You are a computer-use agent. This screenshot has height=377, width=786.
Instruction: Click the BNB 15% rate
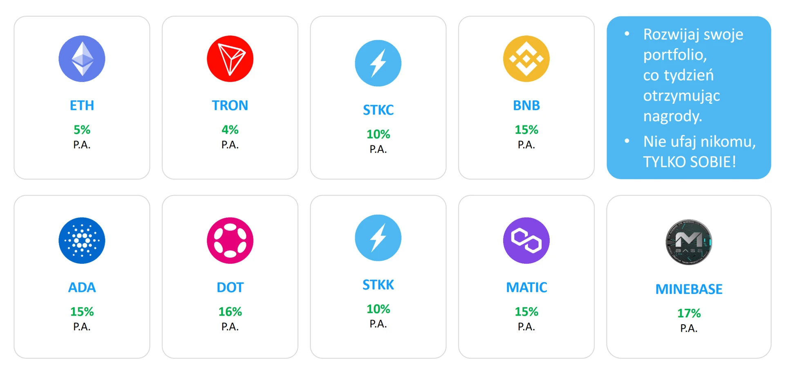[x=526, y=130]
